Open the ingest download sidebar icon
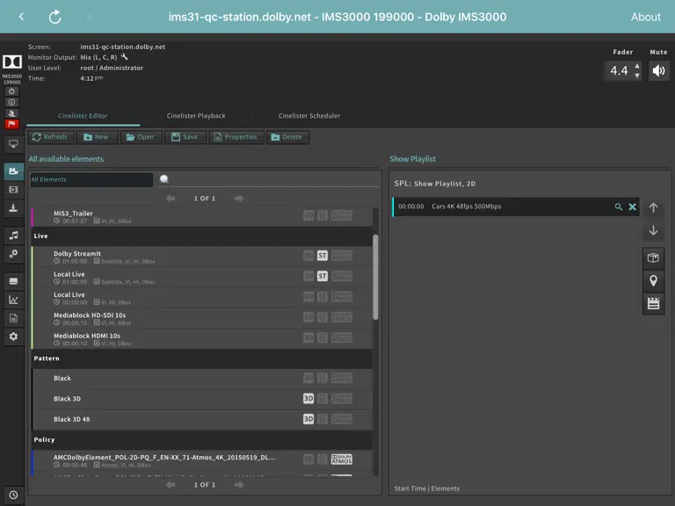Image resolution: width=675 pixels, height=506 pixels. [x=13, y=208]
